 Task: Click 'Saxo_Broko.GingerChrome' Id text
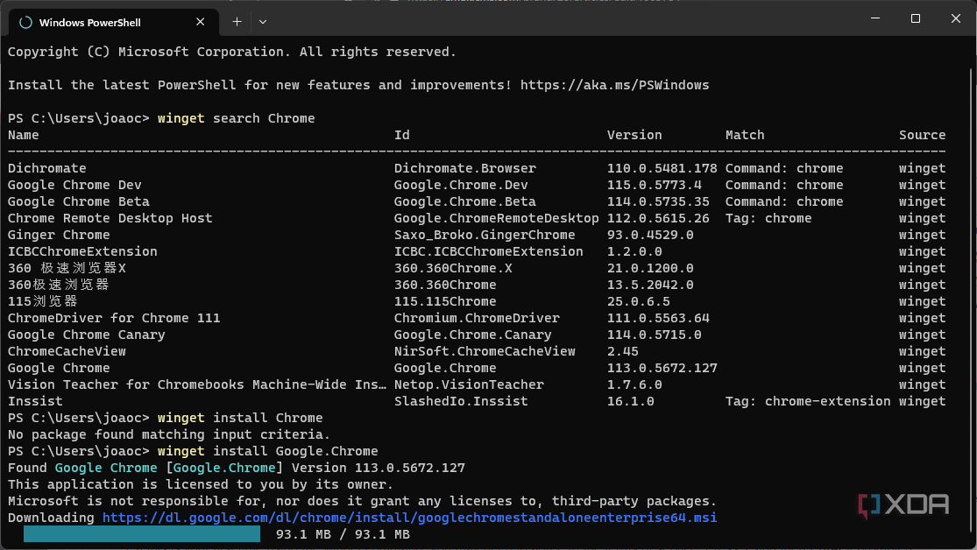tap(485, 235)
